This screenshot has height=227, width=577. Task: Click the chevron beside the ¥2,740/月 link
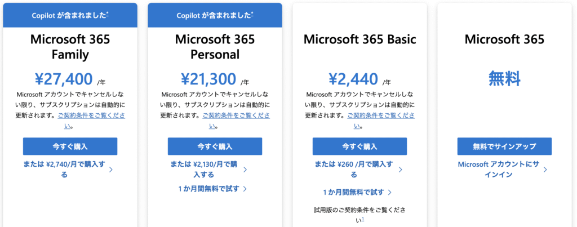[111, 170]
